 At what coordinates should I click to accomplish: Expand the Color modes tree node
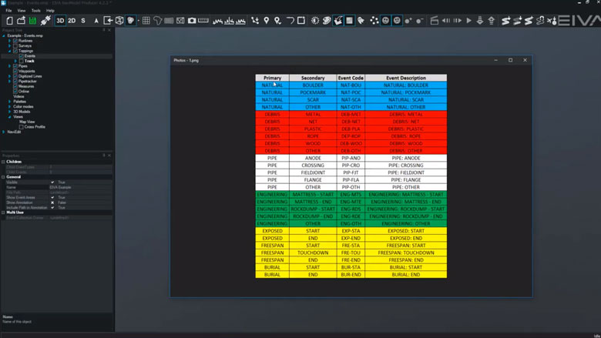tap(10, 106)
